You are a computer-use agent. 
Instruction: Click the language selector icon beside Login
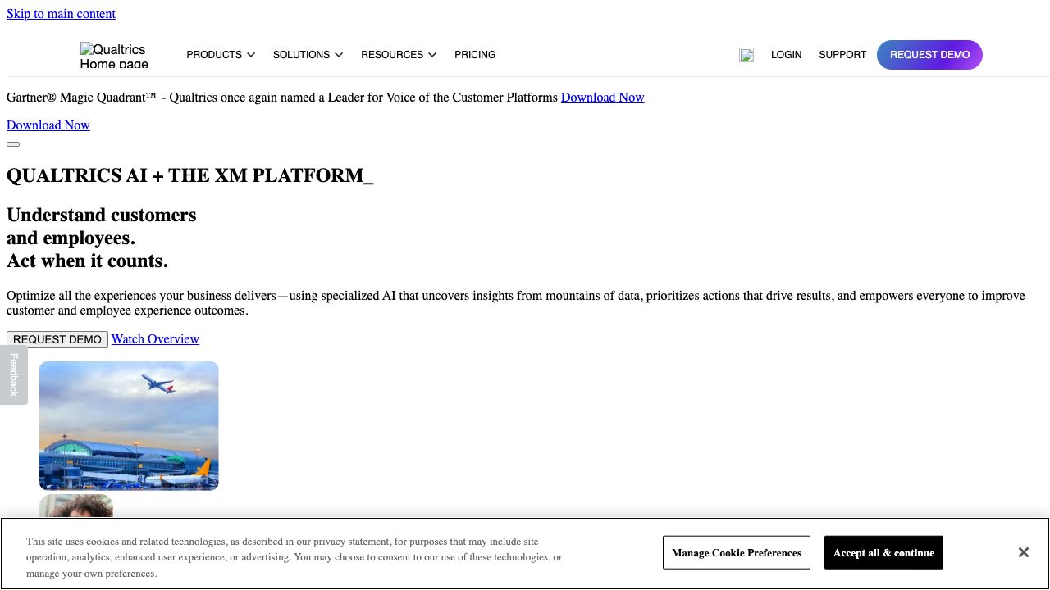[746, 55]
